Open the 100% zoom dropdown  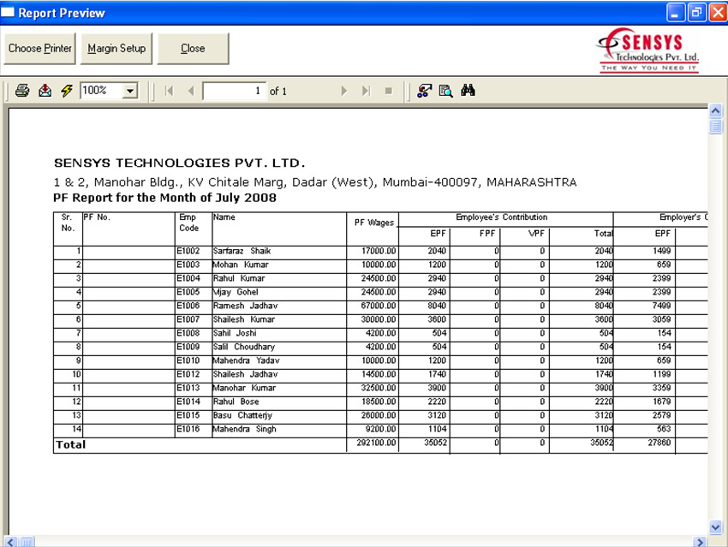pyautogui.click(x=130, y=91)
